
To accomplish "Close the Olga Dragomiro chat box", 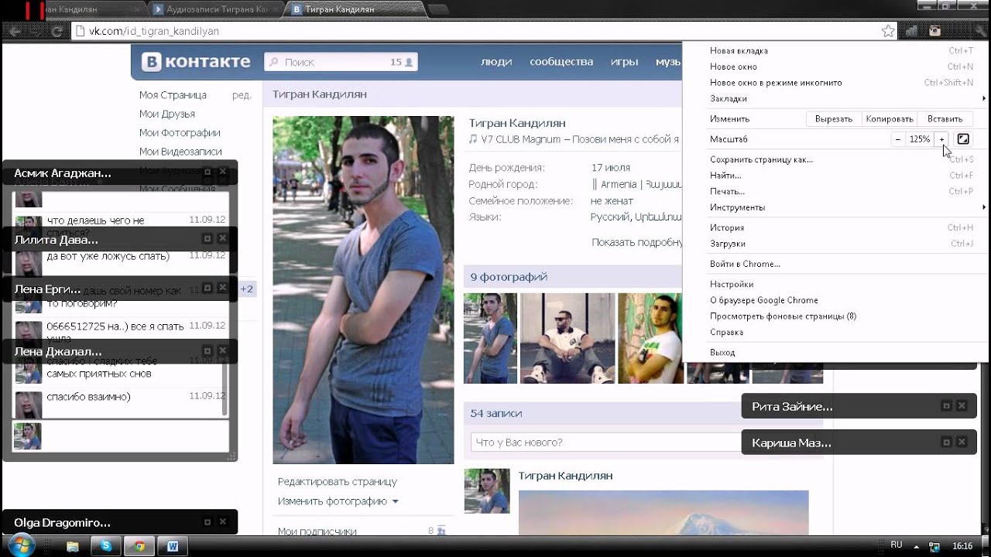I will pos(223,522).
